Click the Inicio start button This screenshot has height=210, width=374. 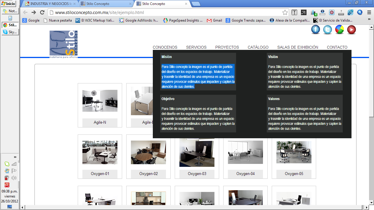(8, 4)
